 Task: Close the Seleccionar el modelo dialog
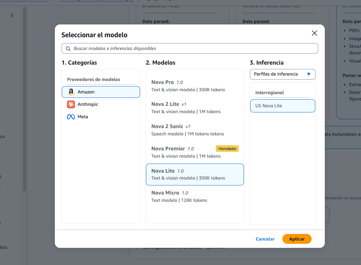[x=314, y=33]
